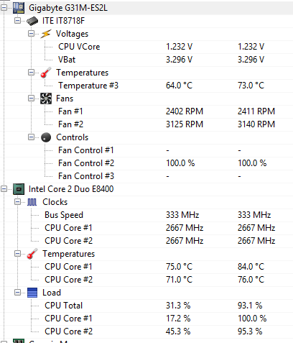The width and height of the screenshot is (293, 343).
Task: Click the Clocks group label
Action: point(55,202)
